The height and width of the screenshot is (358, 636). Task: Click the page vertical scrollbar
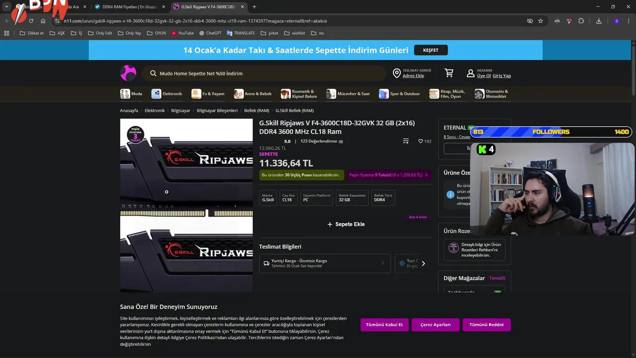[x=633, y=70]
